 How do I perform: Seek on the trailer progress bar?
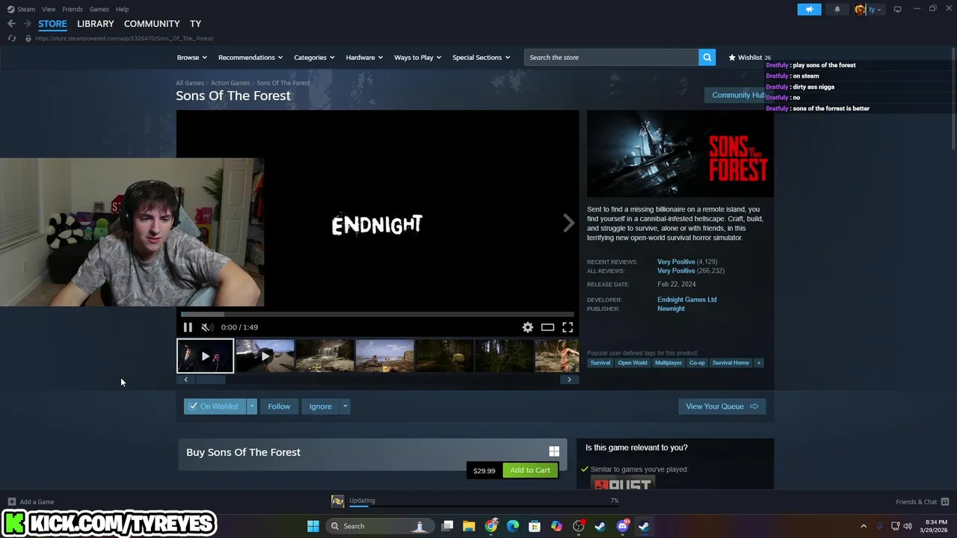pos(378,315)
